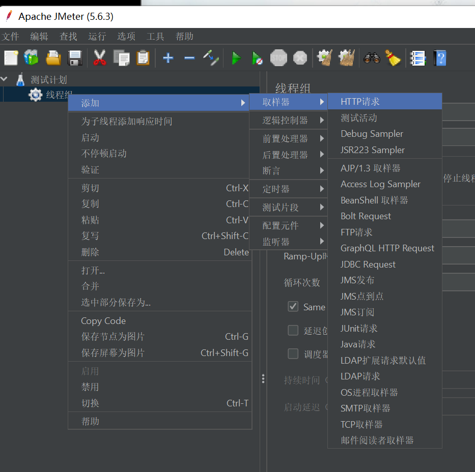
Task: Select TCP取样器 entry
Action: (x=385, y=424)
